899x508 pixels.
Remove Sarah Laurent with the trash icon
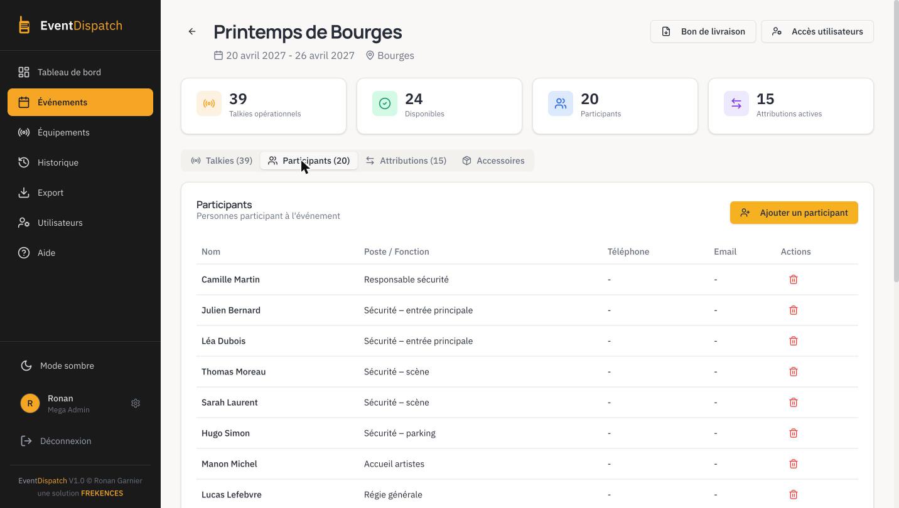point(794,403)
